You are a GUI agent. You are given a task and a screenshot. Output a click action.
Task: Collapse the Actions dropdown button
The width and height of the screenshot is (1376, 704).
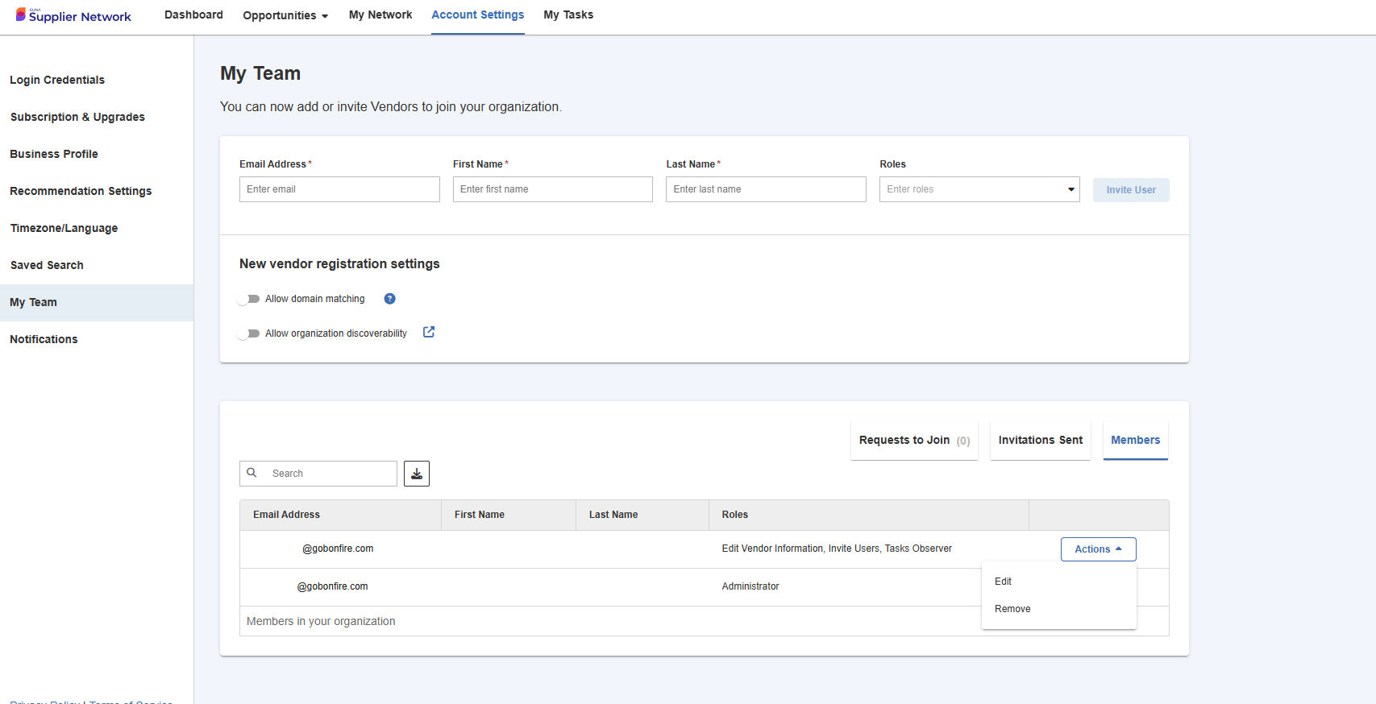(x=1099, y=549)
